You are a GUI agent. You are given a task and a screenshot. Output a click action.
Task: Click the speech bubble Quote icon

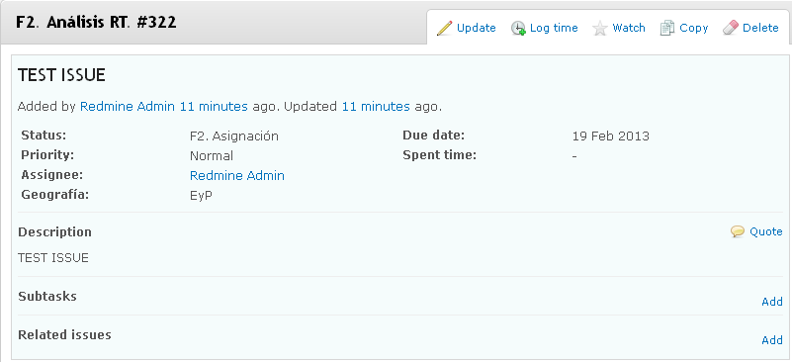tap(738, 232)
